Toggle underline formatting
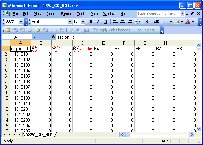The width and height of the screenshot is (203, 145). [106, 22]
